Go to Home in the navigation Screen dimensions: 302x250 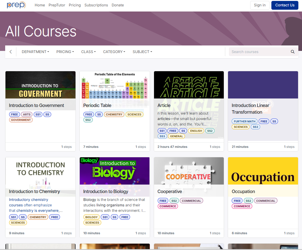pyautogui.click(x=40, y=5)
